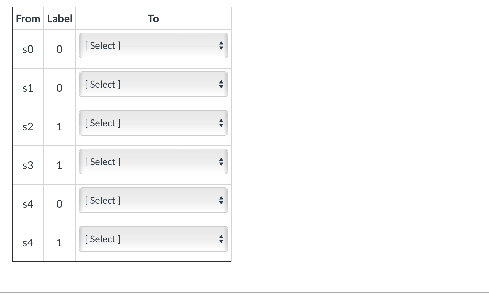Click the up-down arrows on the last dropdown
The width and height of the screenshot is (489, 296).
coord(221,239)
